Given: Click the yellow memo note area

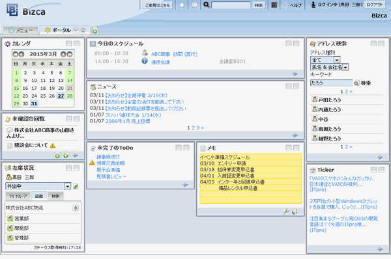Looking at the screenshot, I should 251,178.
